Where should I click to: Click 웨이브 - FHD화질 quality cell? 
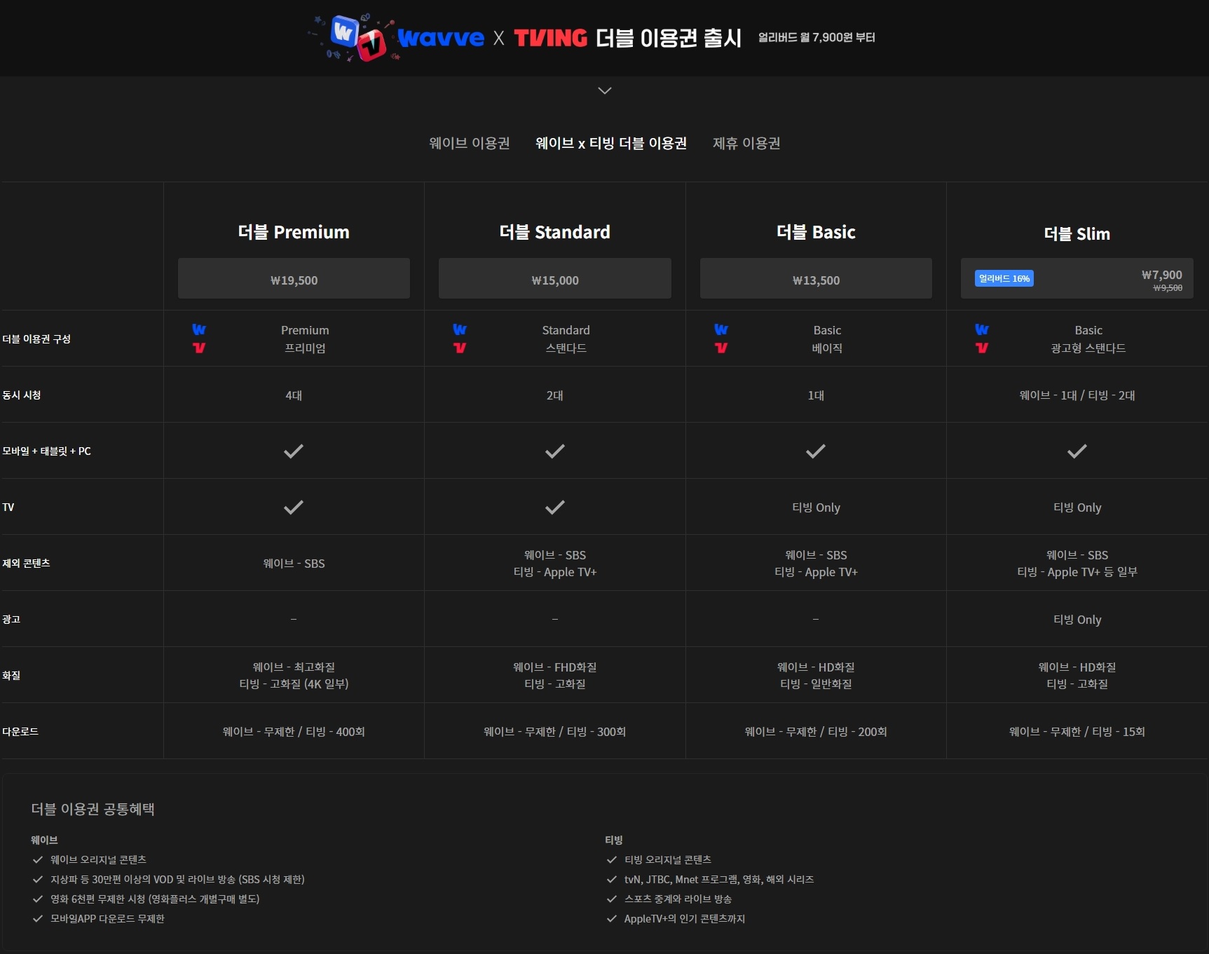click(555, 667)
